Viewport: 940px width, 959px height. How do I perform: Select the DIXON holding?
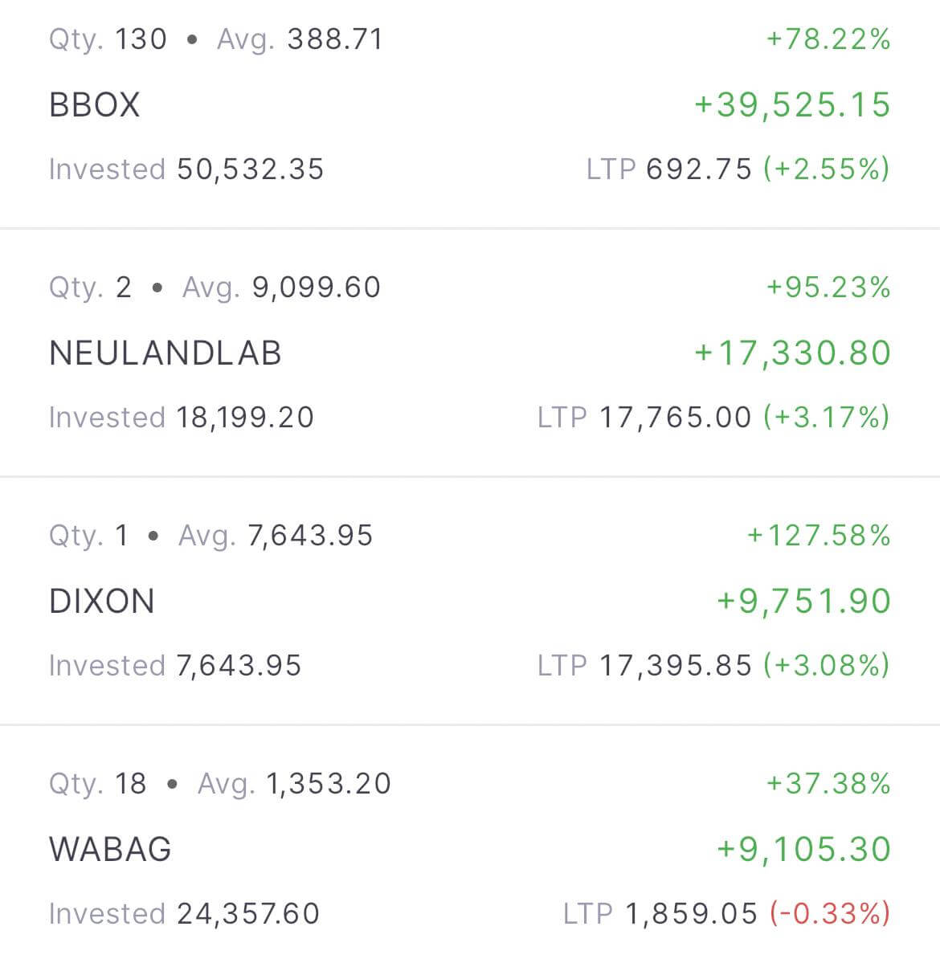[102, 602]
